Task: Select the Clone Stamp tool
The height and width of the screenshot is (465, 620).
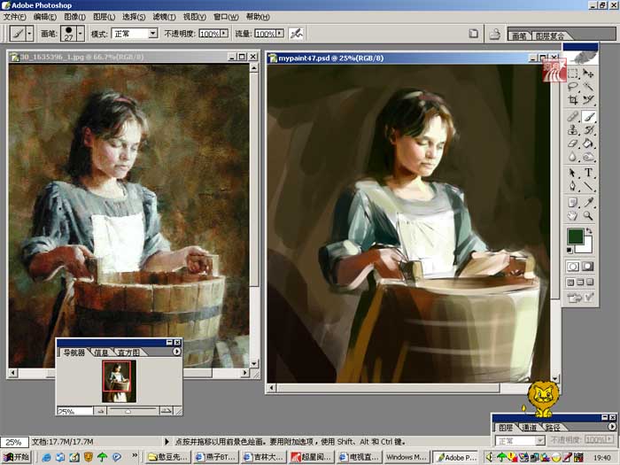Action: pyautogui.click(x=573, y=130)
